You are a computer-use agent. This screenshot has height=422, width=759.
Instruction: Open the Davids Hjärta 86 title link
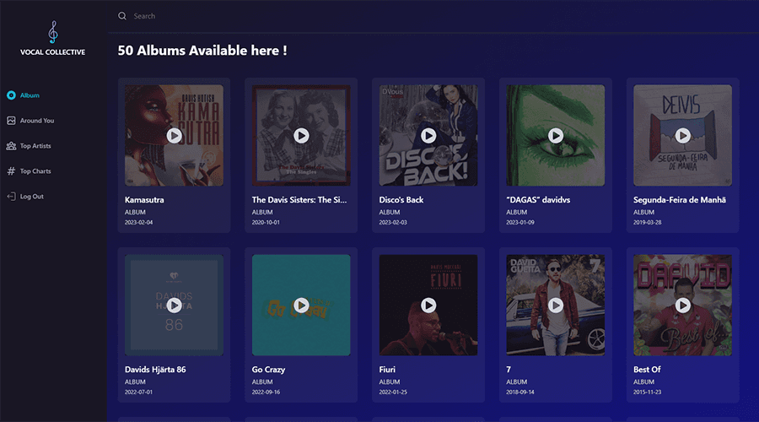155,369
